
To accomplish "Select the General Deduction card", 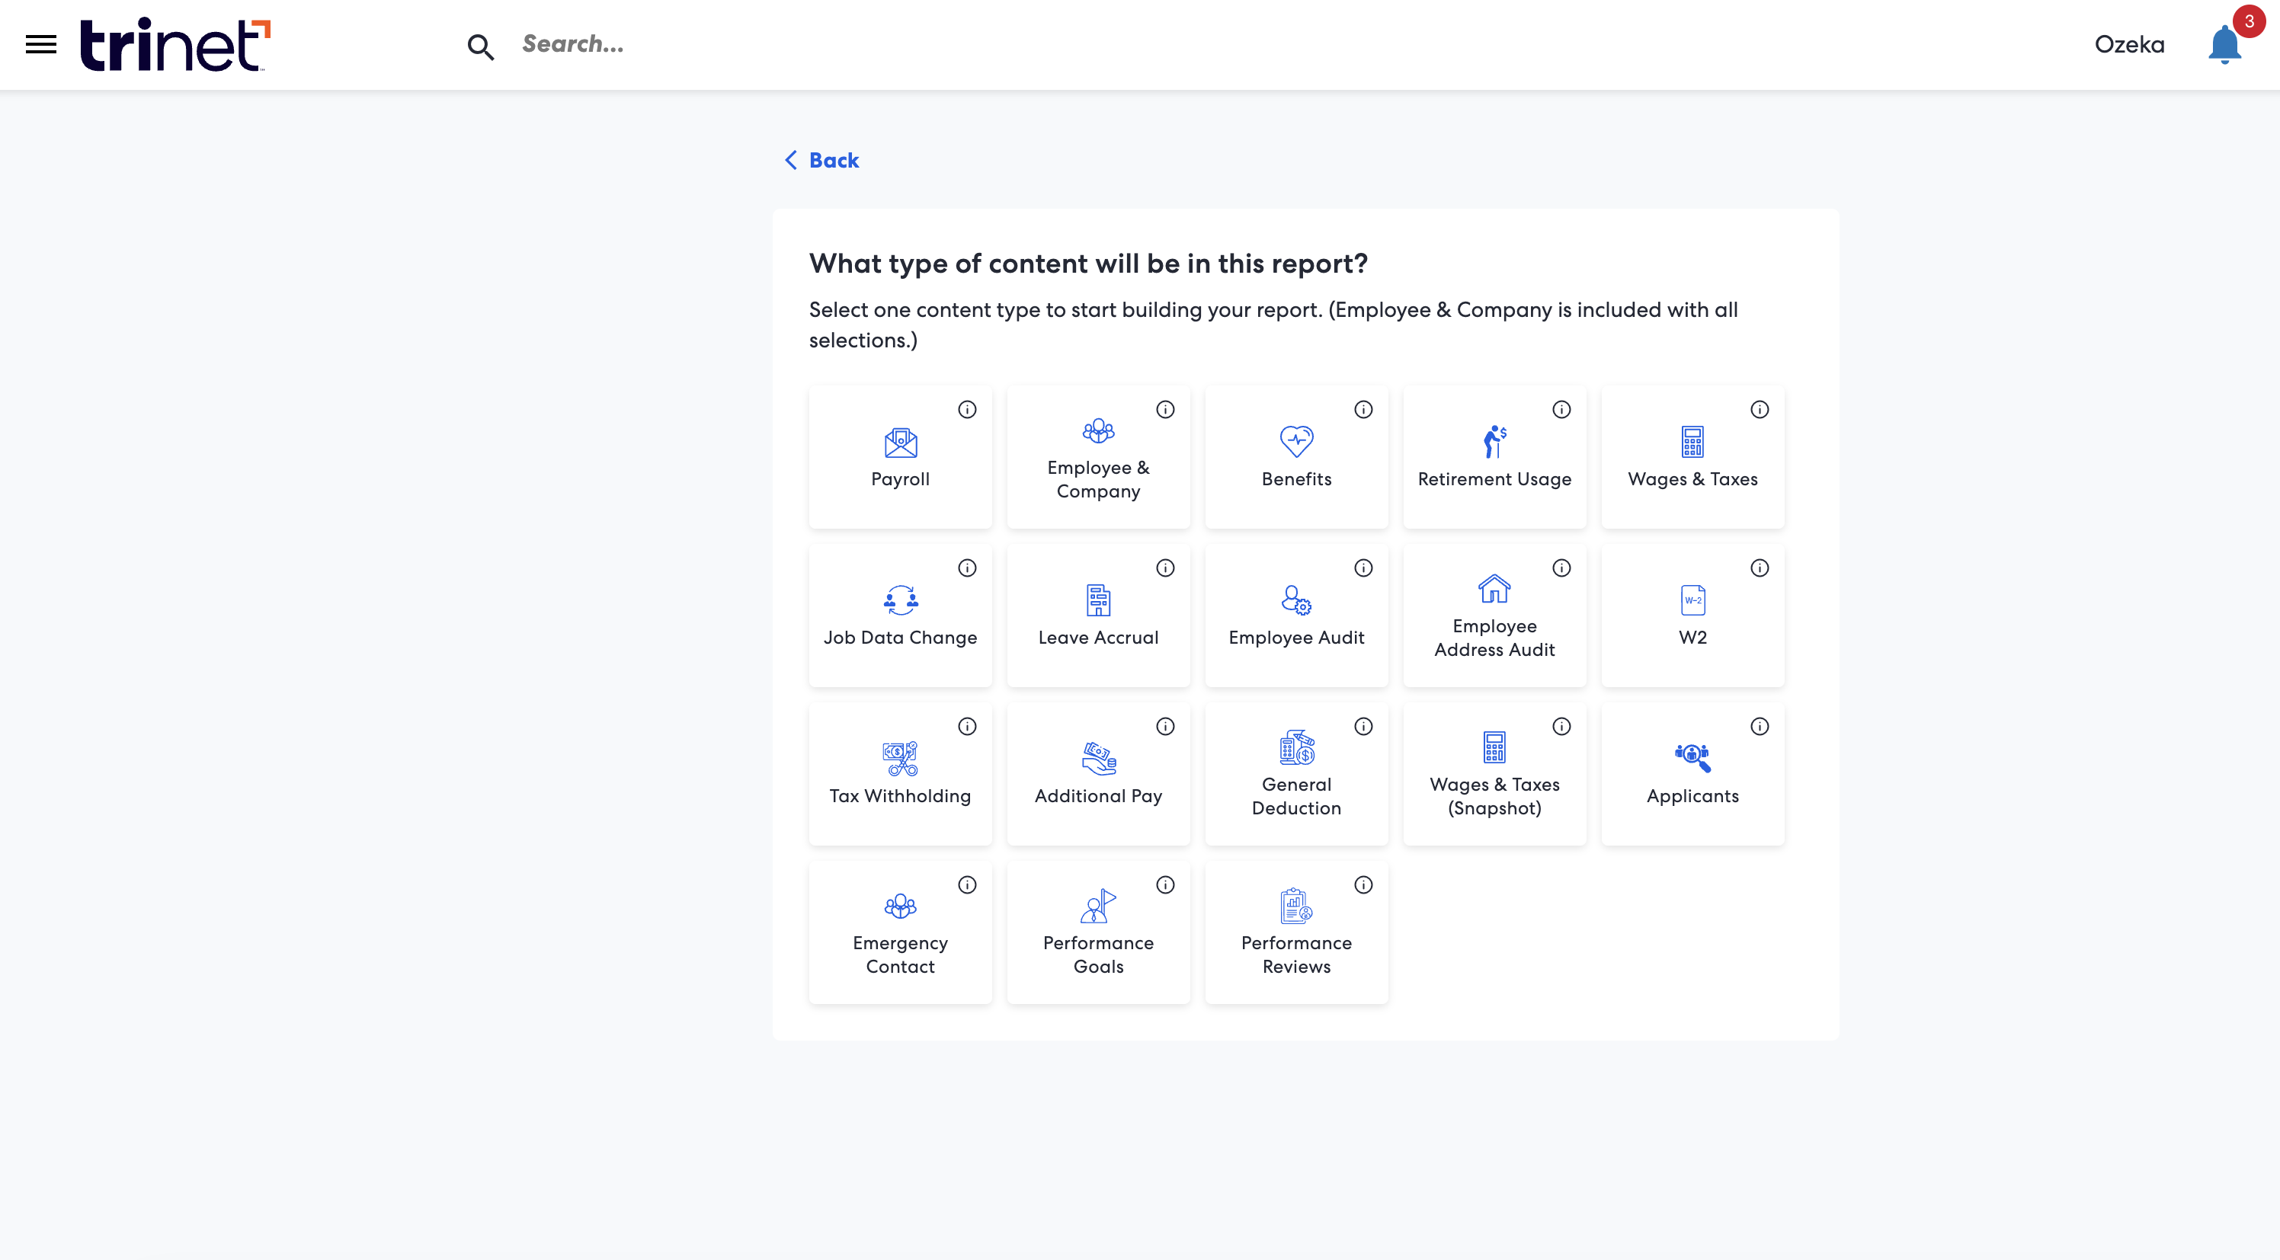I will [1297, 774].
